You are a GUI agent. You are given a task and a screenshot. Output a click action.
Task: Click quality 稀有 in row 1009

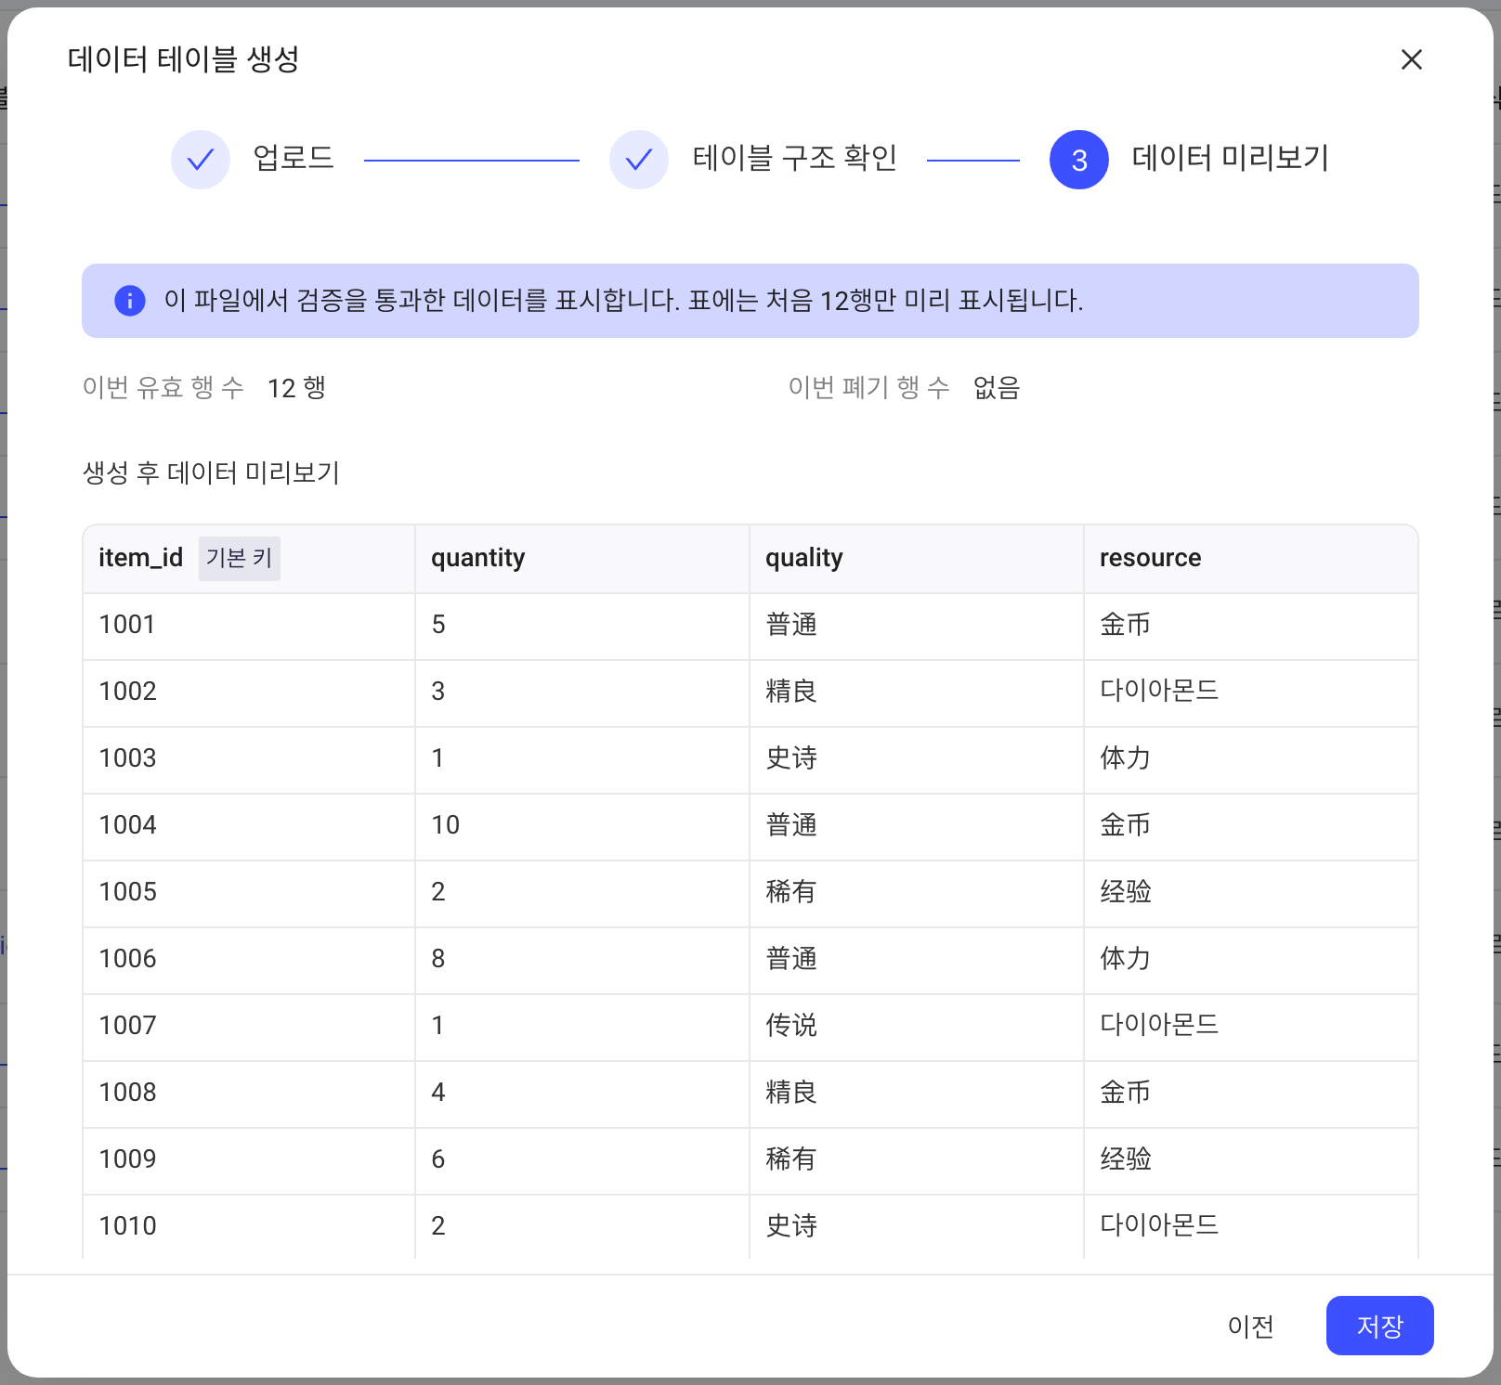pyautogui.click(x=791, y=1159)
